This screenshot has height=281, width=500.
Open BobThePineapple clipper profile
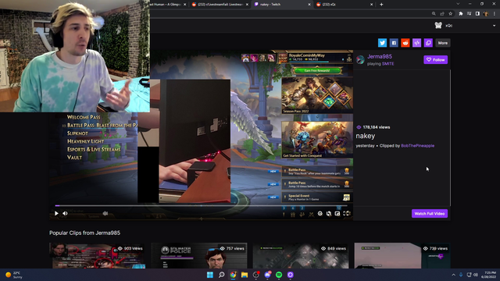coord(417,146)
